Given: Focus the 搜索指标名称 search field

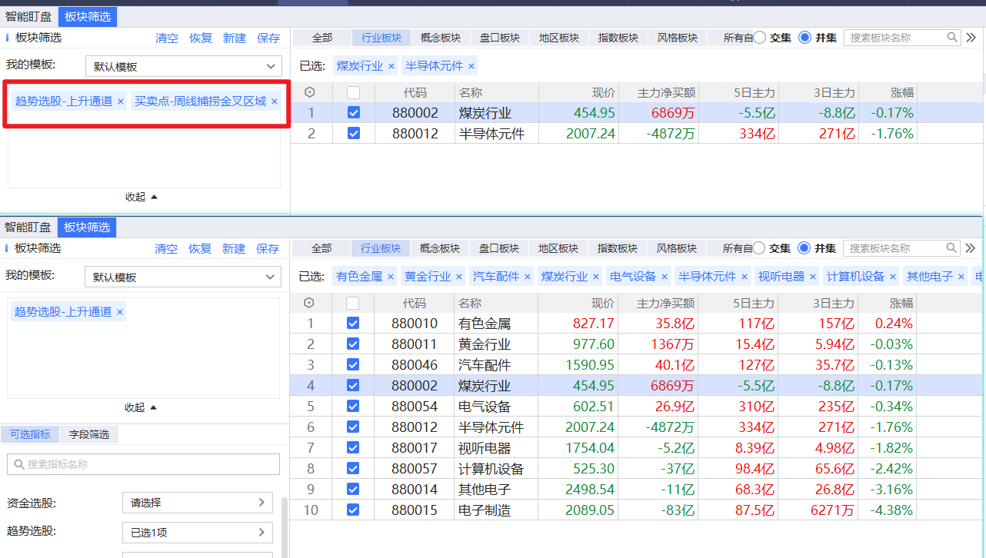Looking at the screenshot, I should pyautogui.click(x=146, y=464).
